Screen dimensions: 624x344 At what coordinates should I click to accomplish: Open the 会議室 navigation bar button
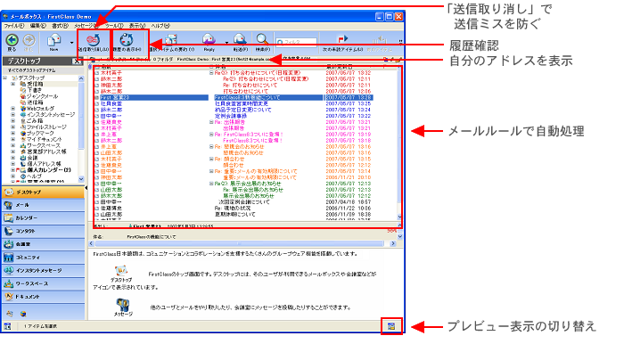tap(44, 244)
